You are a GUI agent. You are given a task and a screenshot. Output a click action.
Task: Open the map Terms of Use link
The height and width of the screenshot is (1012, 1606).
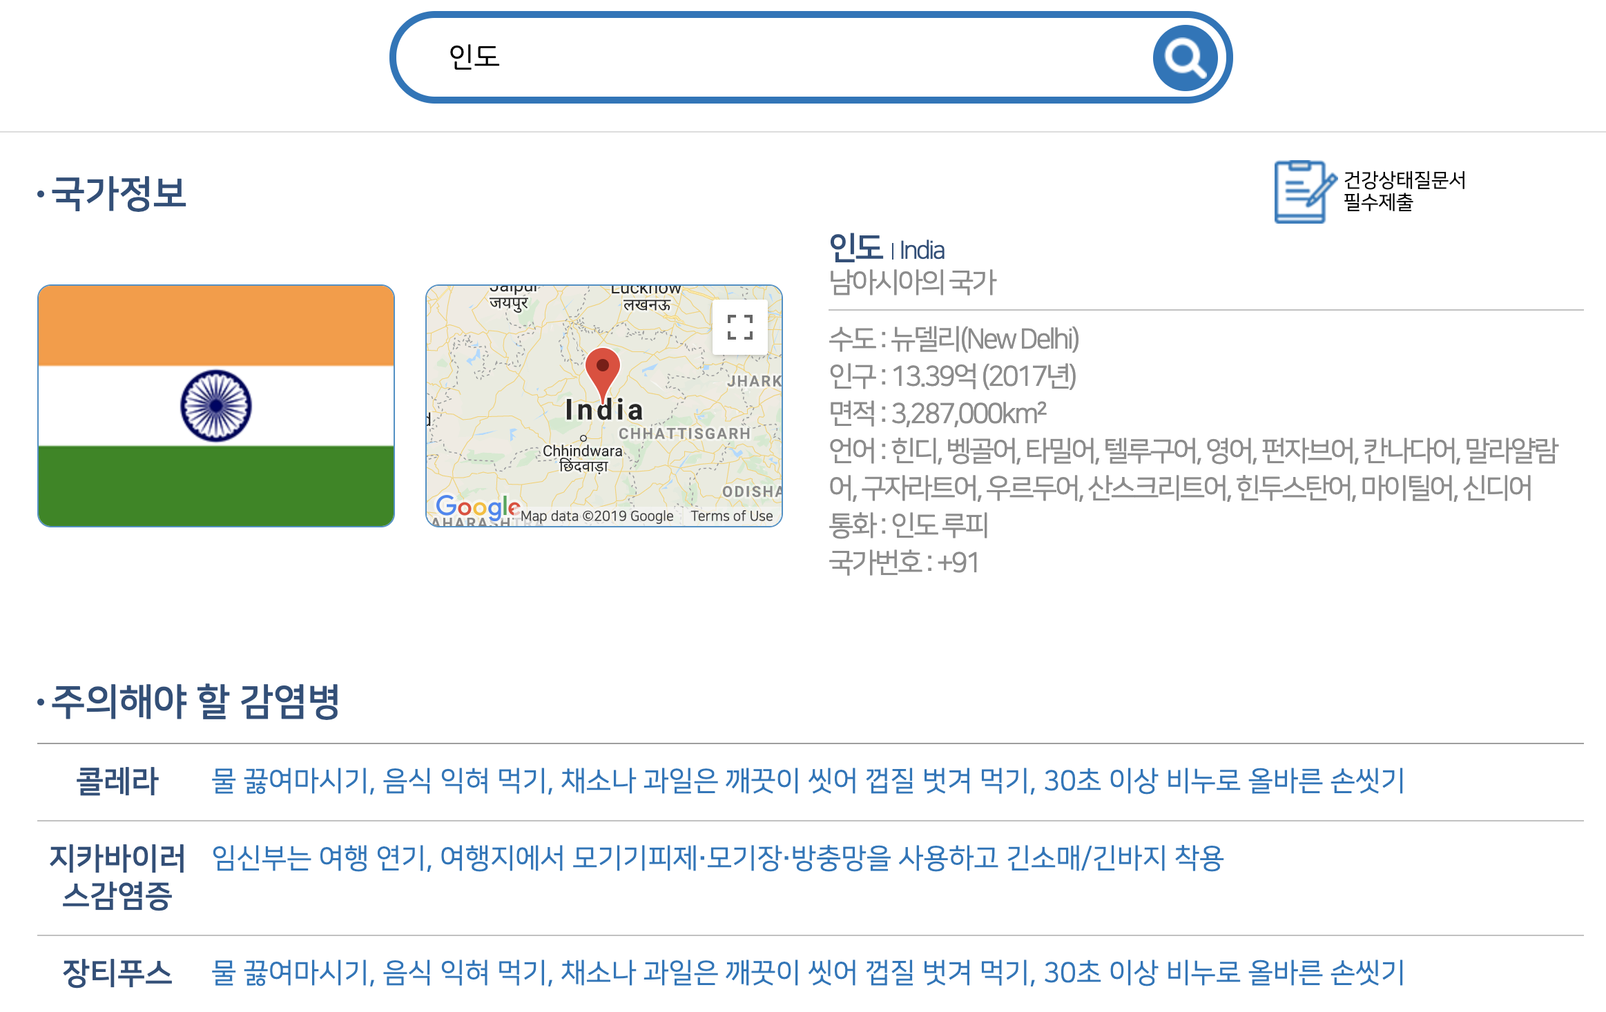(x=731, y=516)
